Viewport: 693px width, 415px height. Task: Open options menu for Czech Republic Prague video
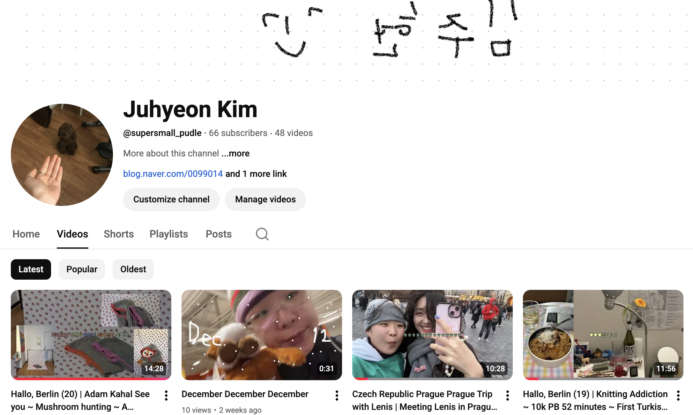coord(508,396)
